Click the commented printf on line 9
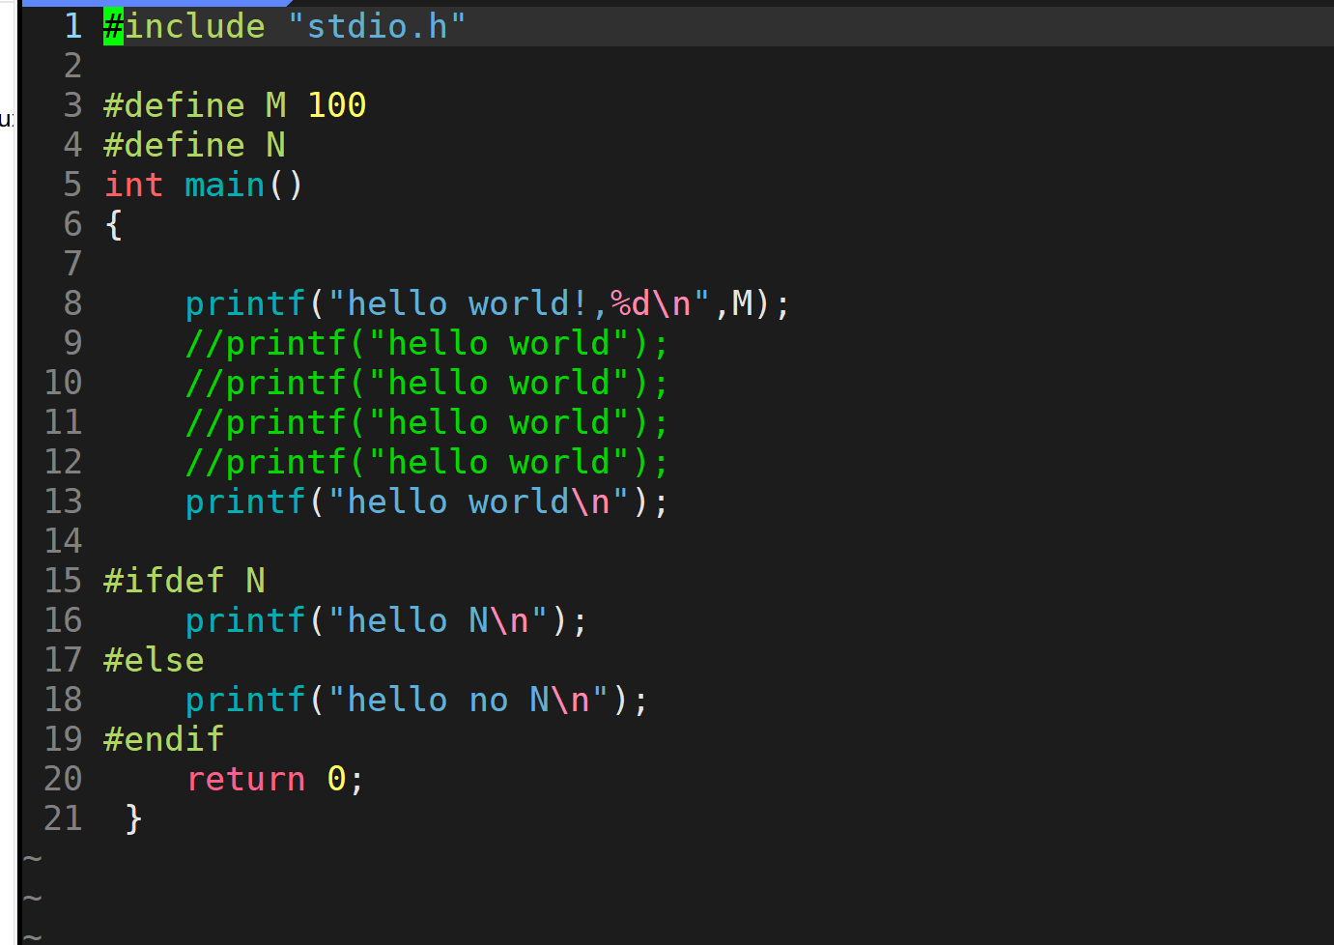The height and width of the screenshot is (945, 1334). pyautogui.click(x=427, y=344)
